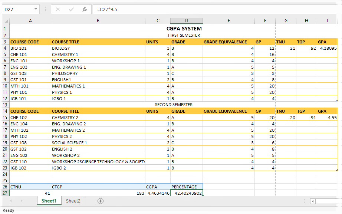This screenshot has height=214, width=342.
Task: Select column C header
Action: point(158,21)
